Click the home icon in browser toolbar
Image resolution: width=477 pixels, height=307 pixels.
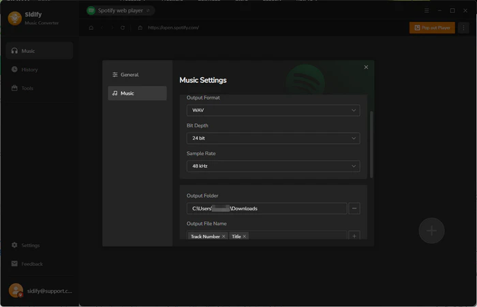point(91,28)
